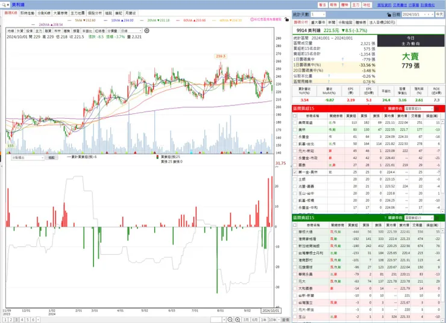Open the 主力地圖 tab
This screenshot has height=323, width=446.
pyautogui.click(x=77, y=13)
